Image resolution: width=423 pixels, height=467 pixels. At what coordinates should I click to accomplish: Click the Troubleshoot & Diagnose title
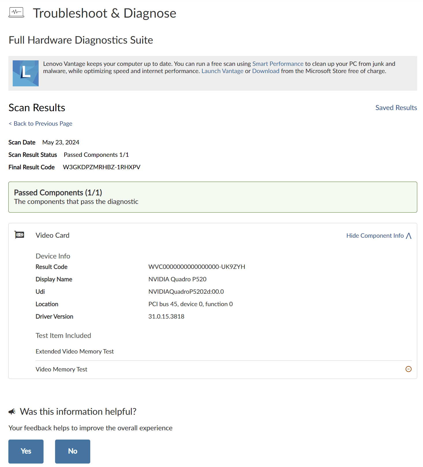pyautogui.click(x=104, y=13)
